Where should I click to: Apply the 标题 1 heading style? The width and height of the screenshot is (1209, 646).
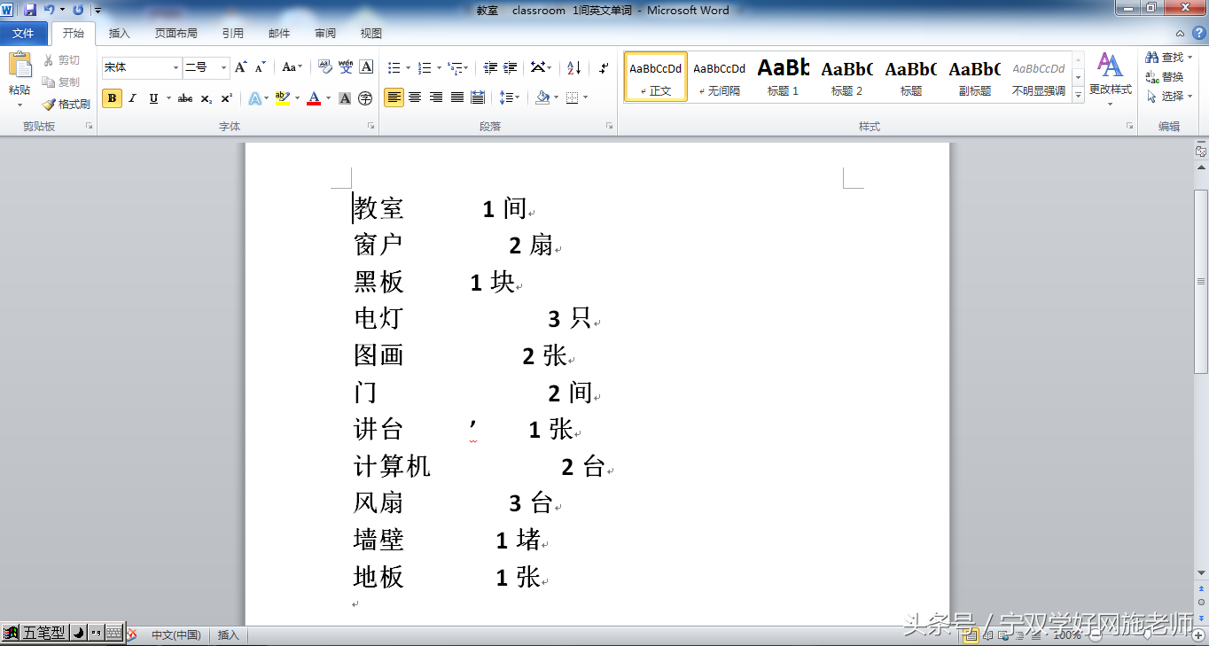tap(784, 76)
